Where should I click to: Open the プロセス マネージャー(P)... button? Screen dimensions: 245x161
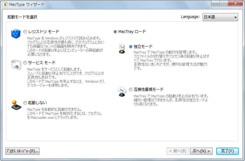click(22, 151)
